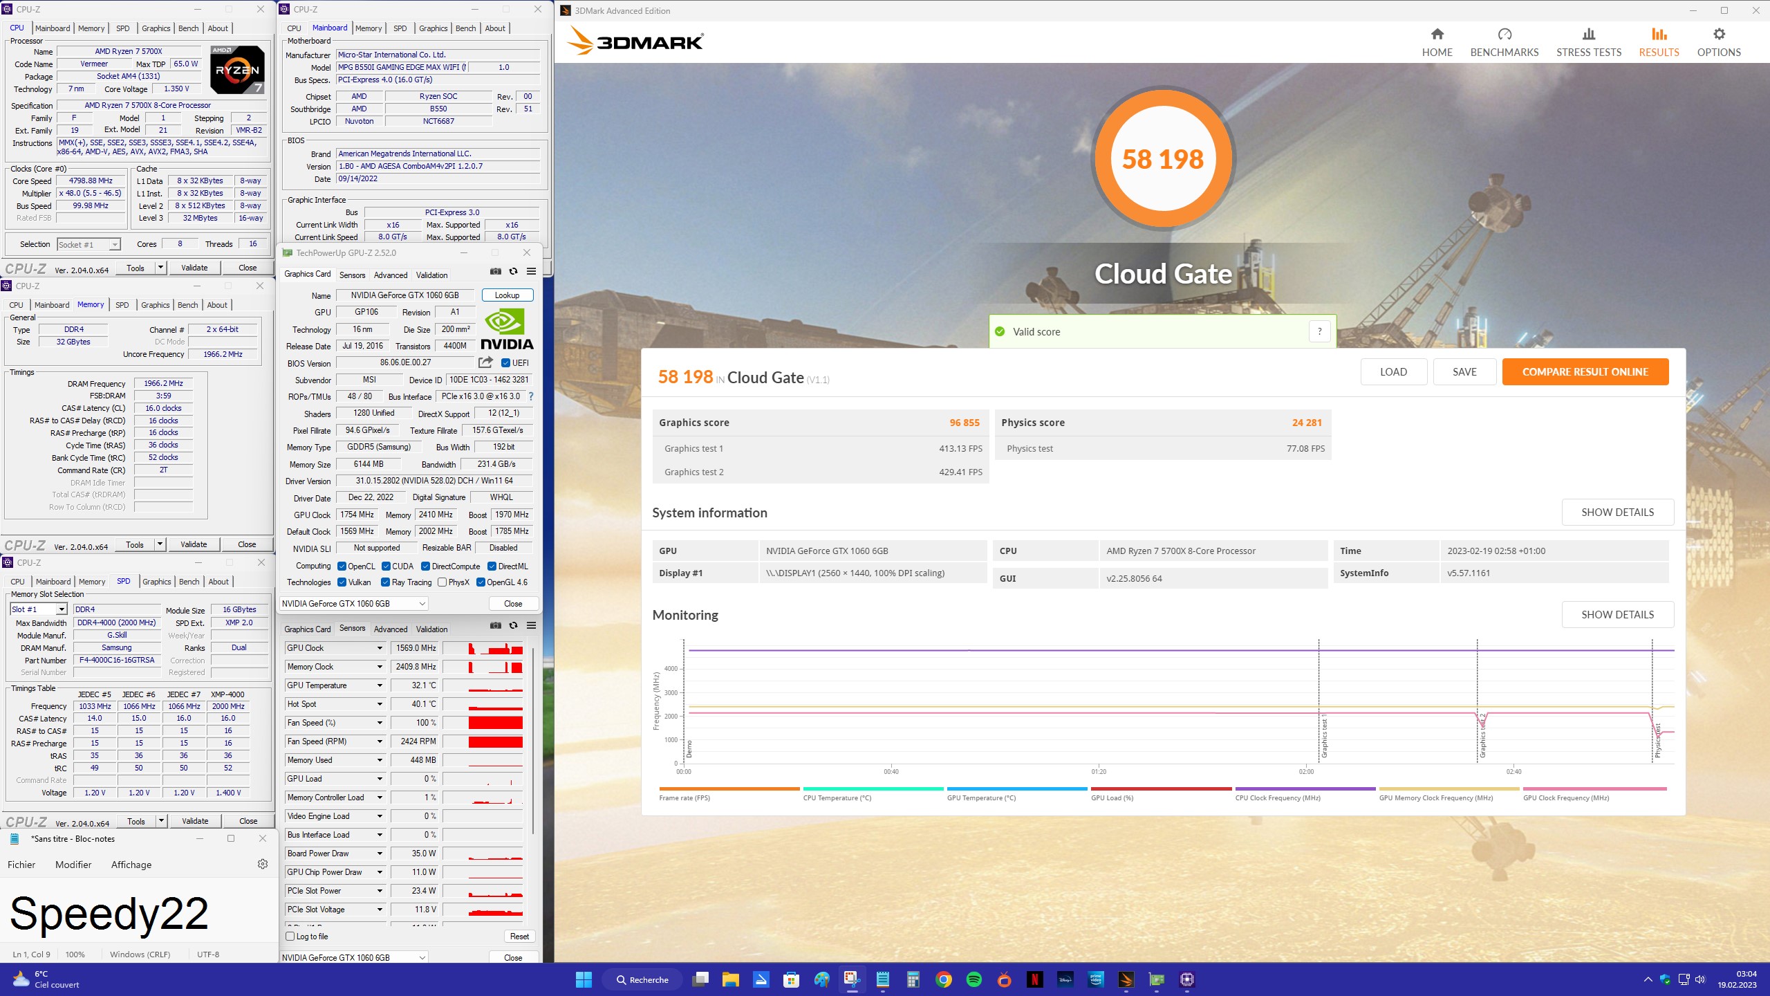Screen dimensions: 1770x996
Task: Click the GPU Load (%) red legend bar
Action: pyautogui.click(x=1161, y=788)
